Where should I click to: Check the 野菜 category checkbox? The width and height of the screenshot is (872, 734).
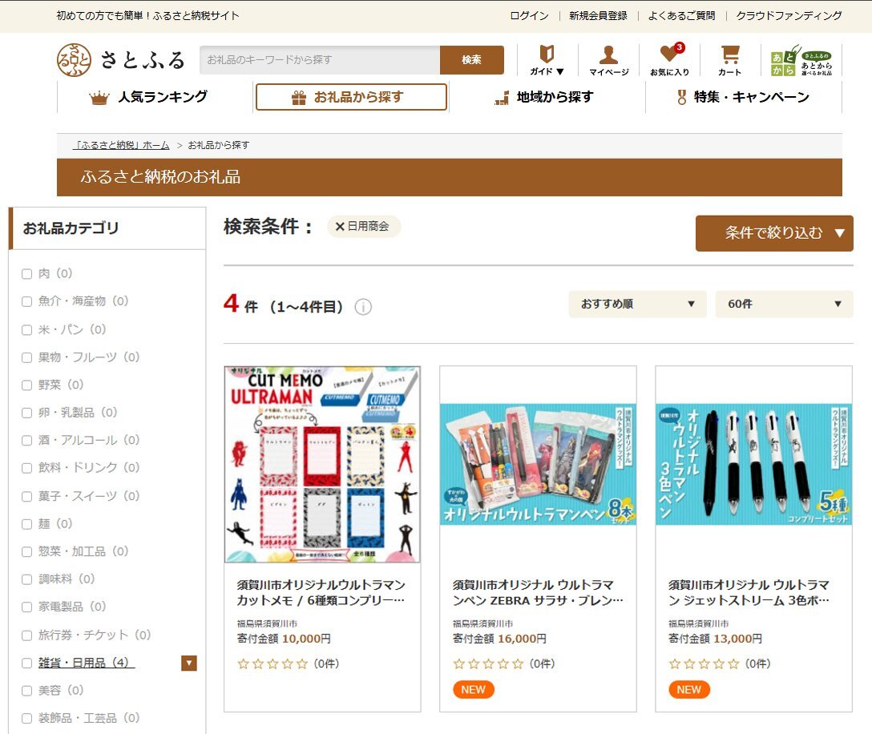(26, 385)
